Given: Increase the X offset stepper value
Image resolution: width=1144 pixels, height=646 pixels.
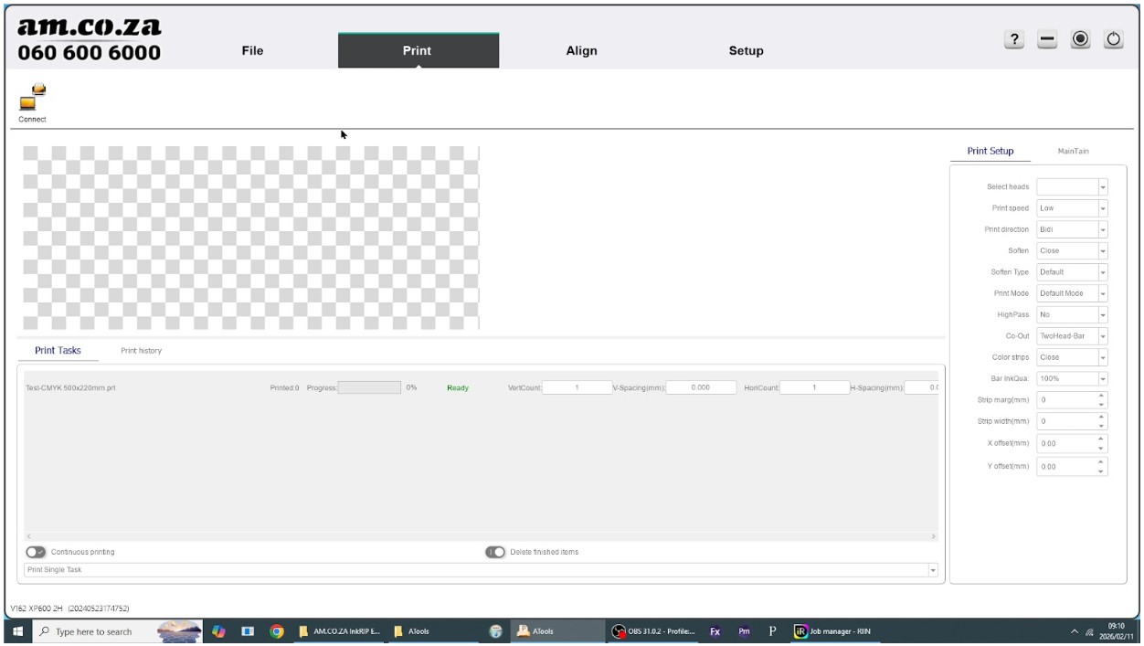Looking at the screenshot, I should coord(1100,439).
